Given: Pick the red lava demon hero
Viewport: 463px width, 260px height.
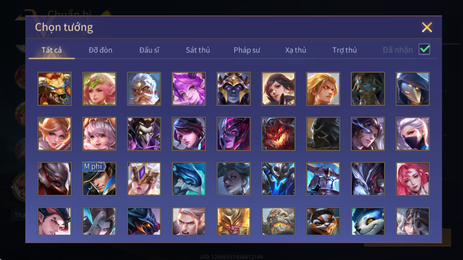Looking at the screenshot, I should point(278,134).
